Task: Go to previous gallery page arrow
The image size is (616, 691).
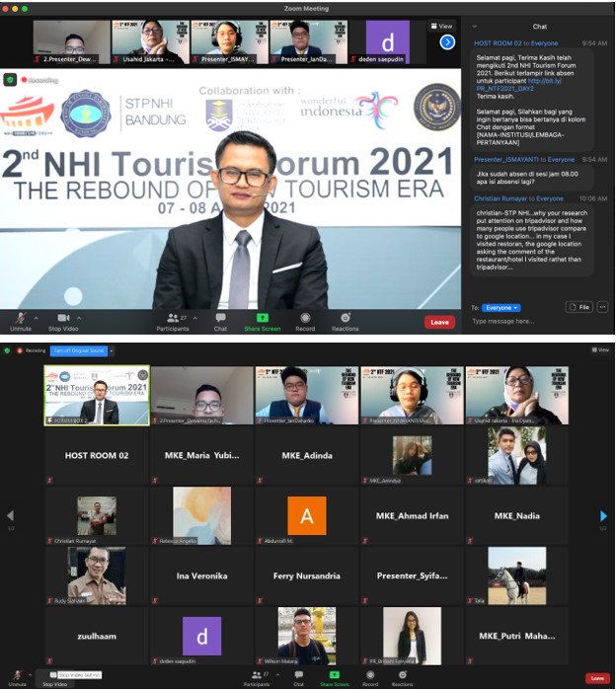Action: pos(11,515)
